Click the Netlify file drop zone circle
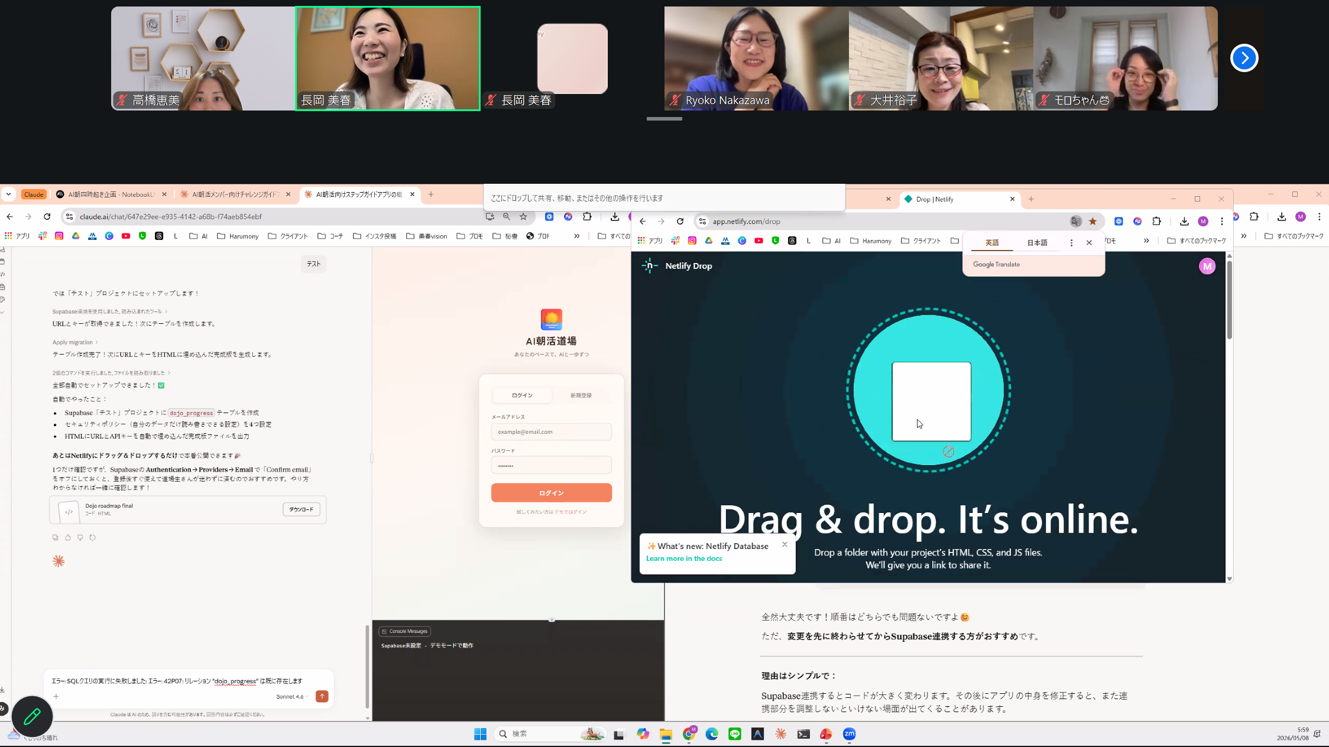Viewport: 1329px width, 747px height. (928, 390)
